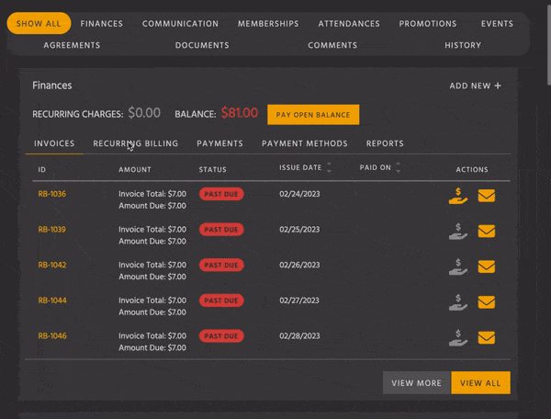551x419 pixels.
Task: Email invoice RB-1044 via envelope icon
Action: 487,302
